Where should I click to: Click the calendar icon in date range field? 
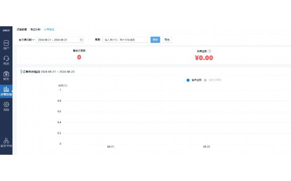81,40
